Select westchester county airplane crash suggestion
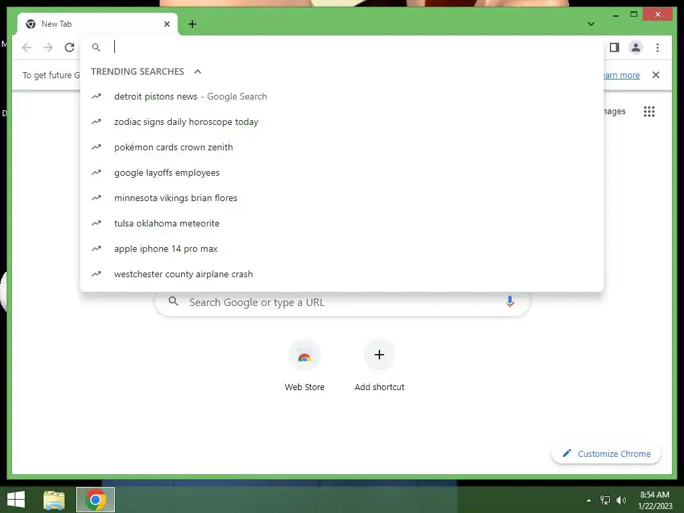Viewport: 684px width, 513px height. click(x=342, y=274)
